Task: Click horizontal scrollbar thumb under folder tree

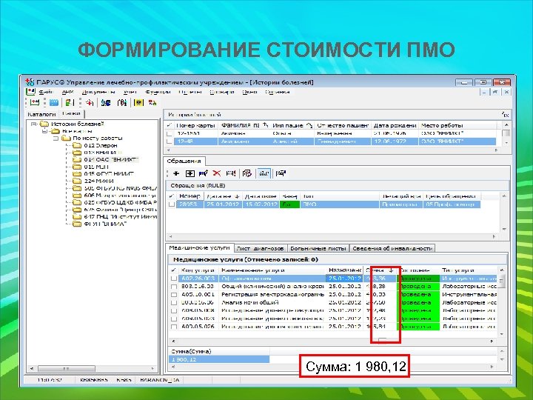Action: tap(66, 368)
